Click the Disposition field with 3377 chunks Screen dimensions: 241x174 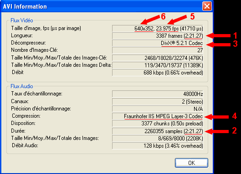(x=158, y=124)
